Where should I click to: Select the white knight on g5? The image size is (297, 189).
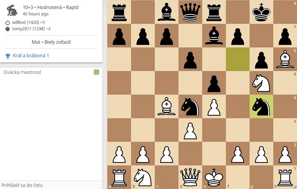pos(261,83)
